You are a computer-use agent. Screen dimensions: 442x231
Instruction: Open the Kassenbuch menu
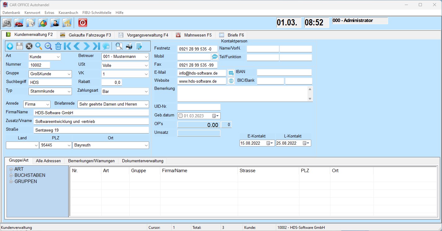(68, 13)
